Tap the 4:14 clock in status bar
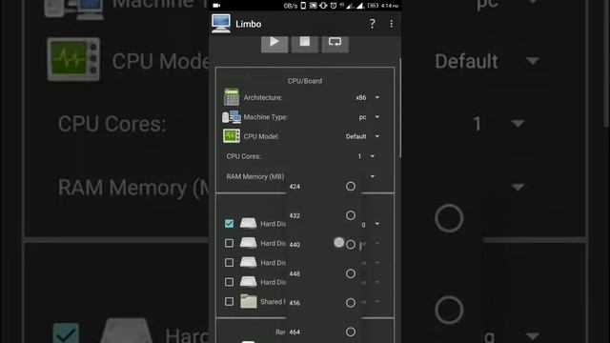The image size is (610, 343). pos(390,6)
